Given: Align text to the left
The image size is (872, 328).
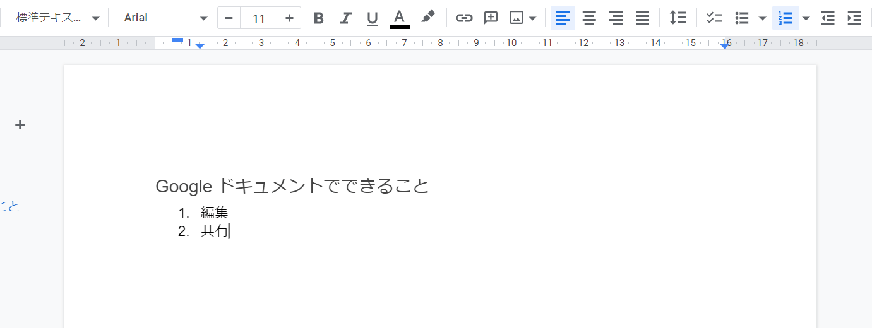Looking at the screenshot, I should tap(563, 18).
